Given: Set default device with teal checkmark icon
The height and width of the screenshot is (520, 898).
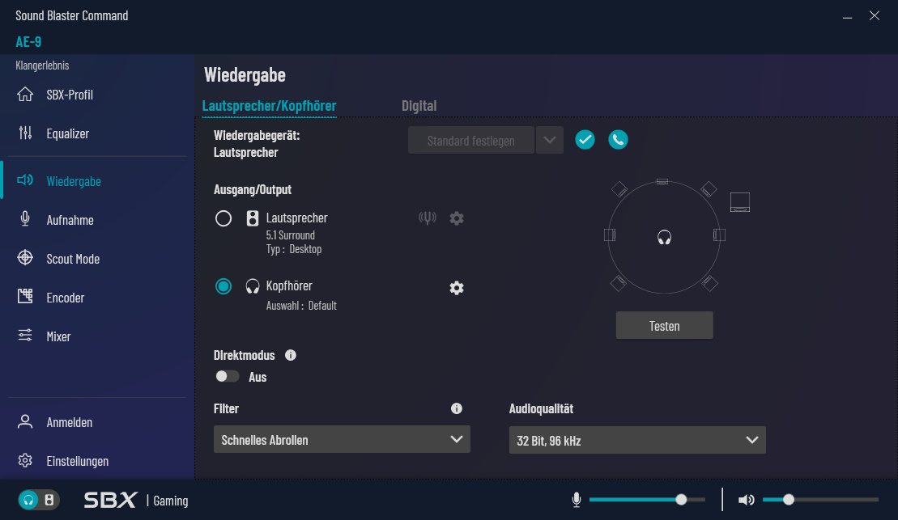Looking at the screenshot, I should (585, 140).
